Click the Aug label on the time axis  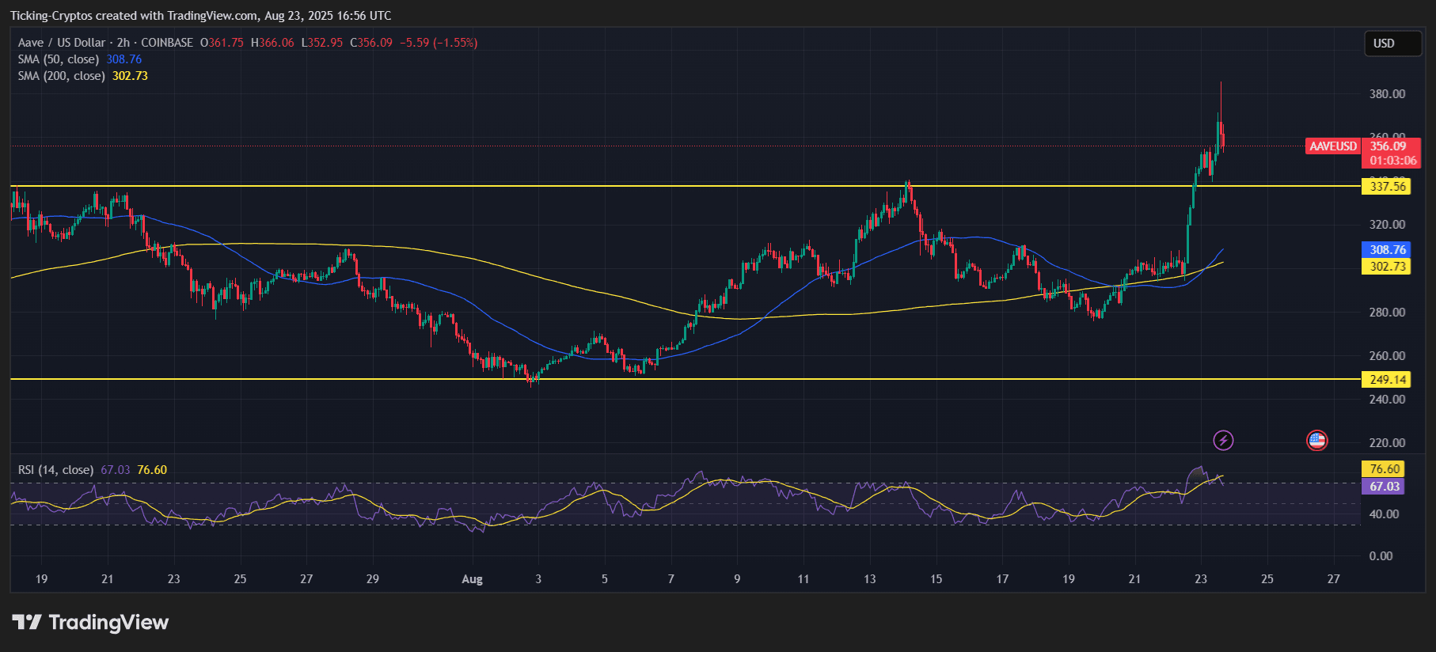(472, 579)
